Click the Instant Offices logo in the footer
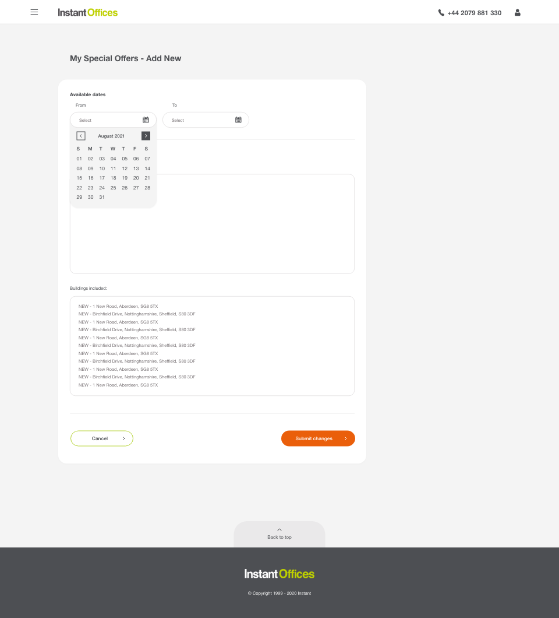Screen dimensions: 559x618 (x=279, y=573)
